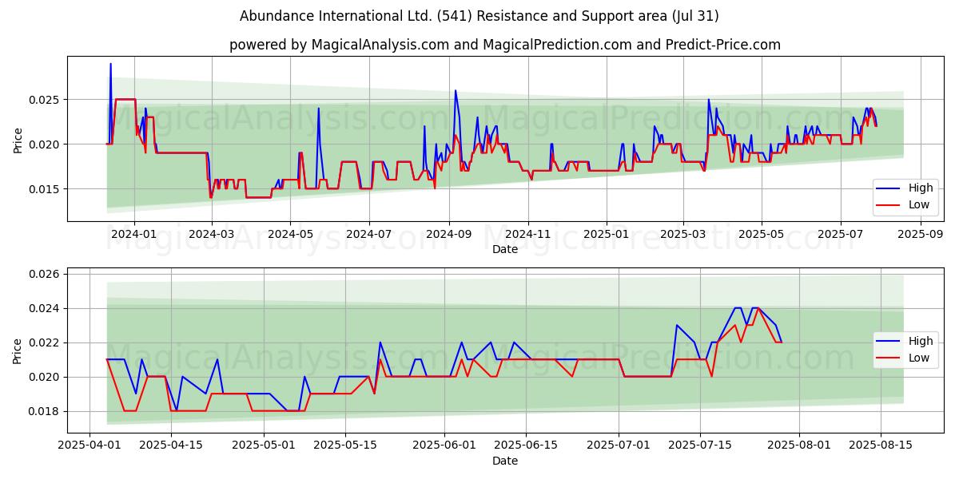959x479 pixels.
Task: Click the '0.026' price tick on bottom chart
Action: pos(46,274)
